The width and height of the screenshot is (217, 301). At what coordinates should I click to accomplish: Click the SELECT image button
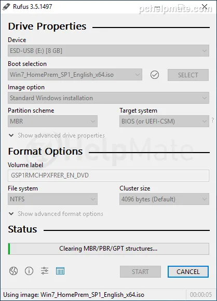[188, 75]
